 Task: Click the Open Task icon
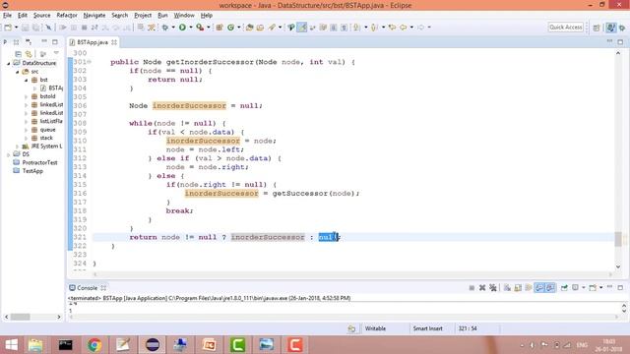[x=260, y=28]
